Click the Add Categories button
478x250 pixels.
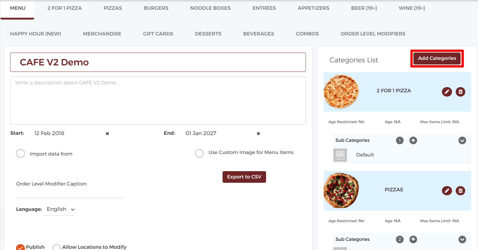(x=437, y=58)
